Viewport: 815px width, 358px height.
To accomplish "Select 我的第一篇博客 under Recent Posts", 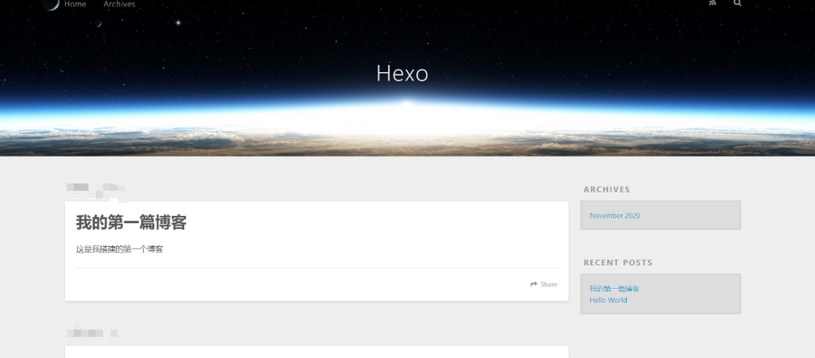I will (x=614, y=289).
